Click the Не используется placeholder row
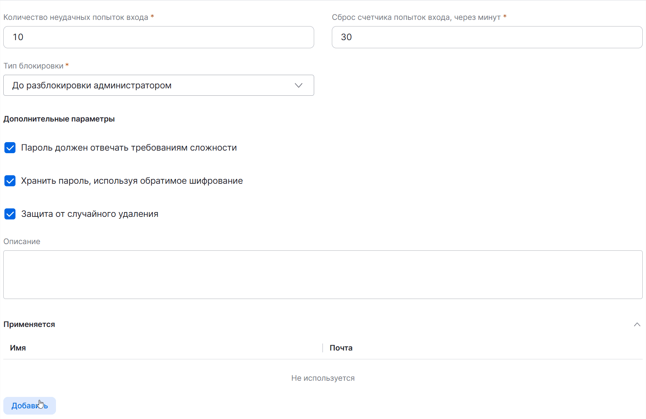Screen dimensions: 646x419 (323, 378)
